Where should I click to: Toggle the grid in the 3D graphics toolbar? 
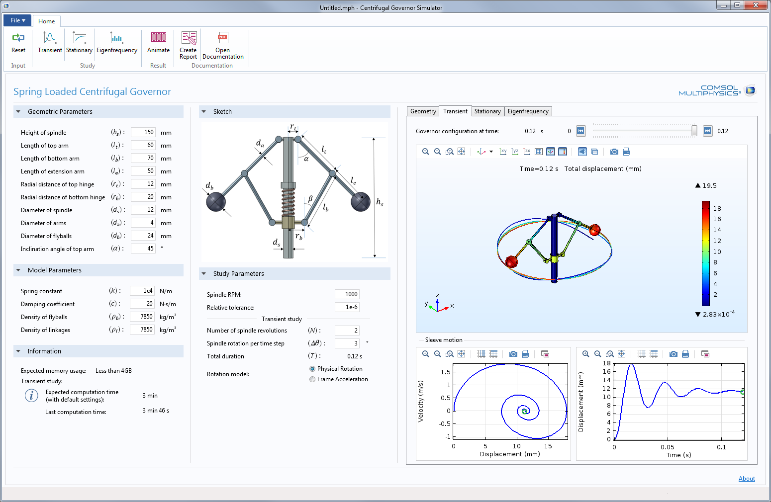[x=539, y=152]
